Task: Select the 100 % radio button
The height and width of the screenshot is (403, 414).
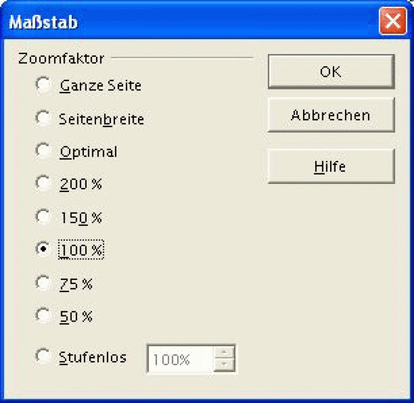Action: 43,250
